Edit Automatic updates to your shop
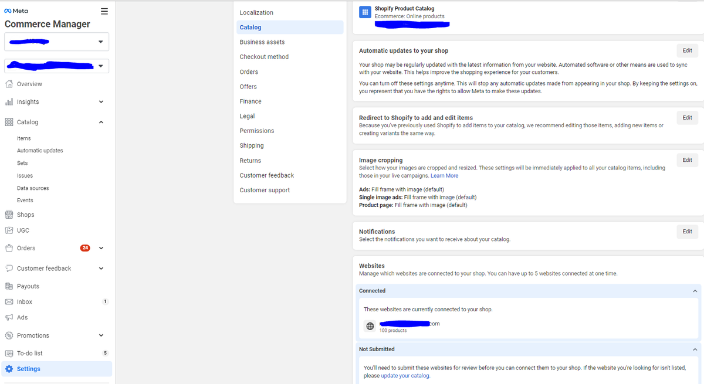Viewport: 704px width, 384px height. tap(687, 50)
